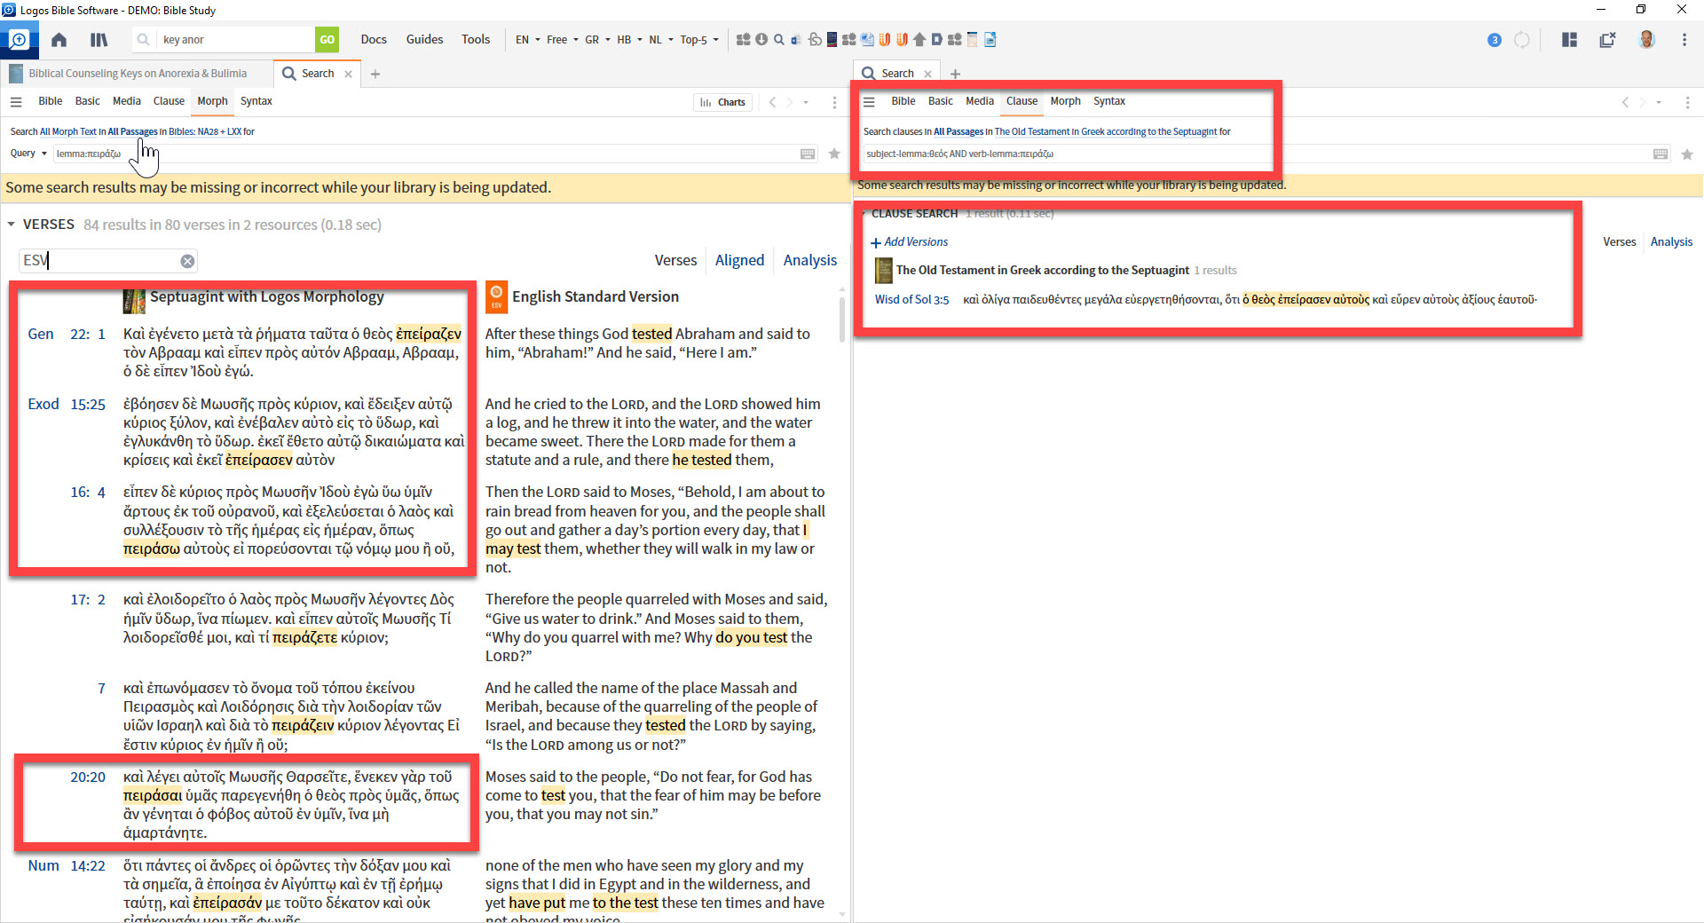Image resolution: width=1704 pixels, height=923 pixels.
Task: Close the left Search tab
Action: [x=349, y=74]
